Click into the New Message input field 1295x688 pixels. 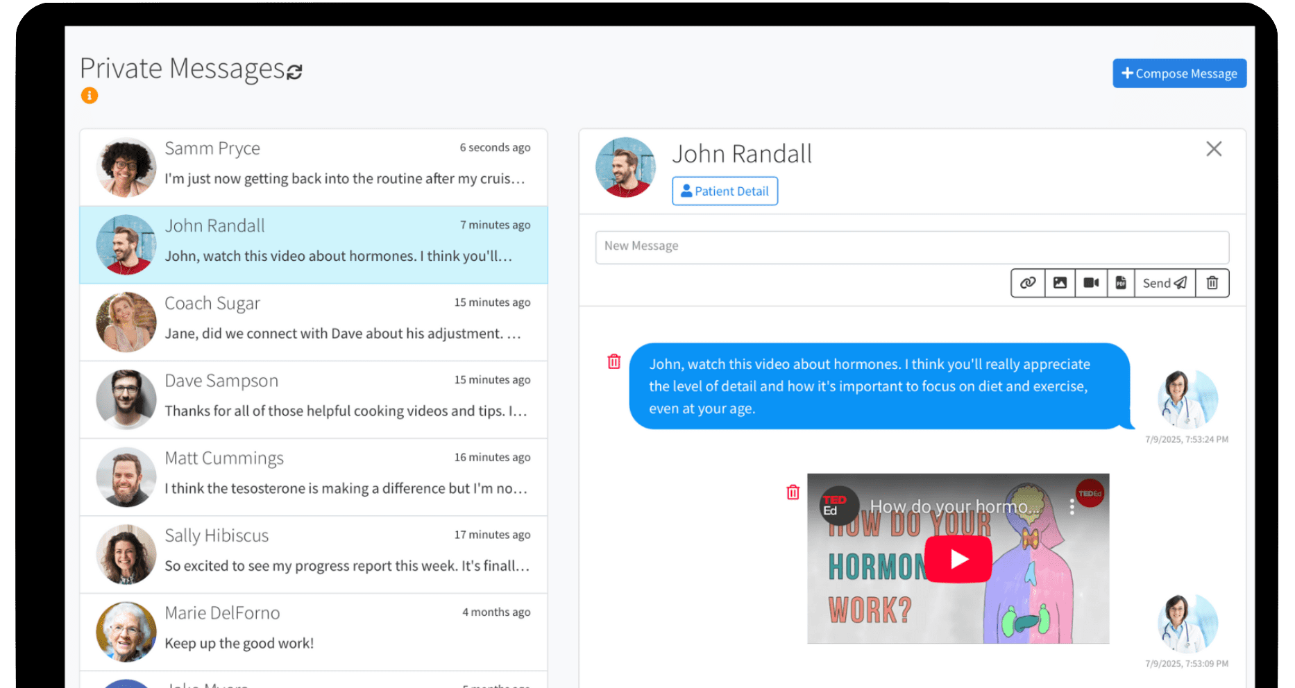pyautogui.click(x=911, y=247)
